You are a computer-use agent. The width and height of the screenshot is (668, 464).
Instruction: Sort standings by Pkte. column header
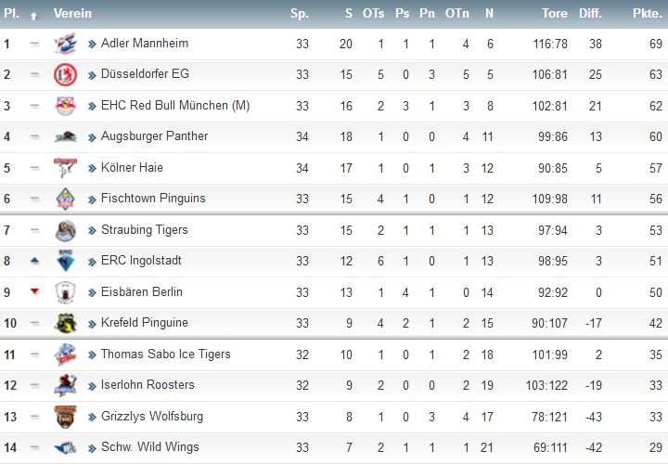648,13
